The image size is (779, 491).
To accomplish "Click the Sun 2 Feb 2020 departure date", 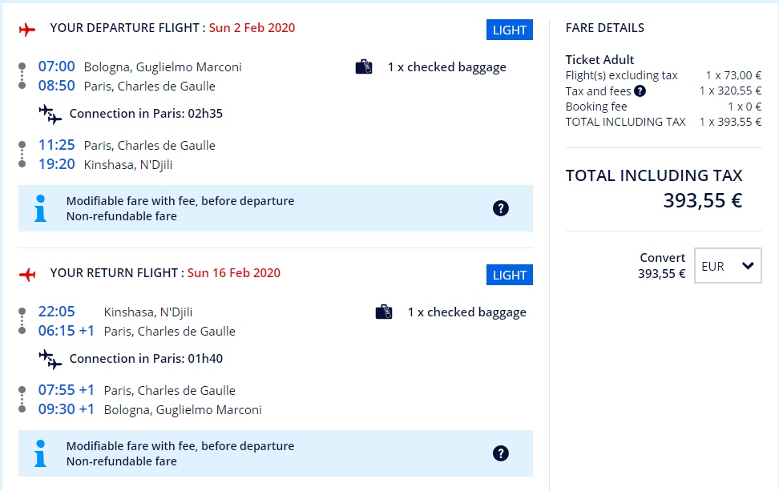I will [252, 28].
